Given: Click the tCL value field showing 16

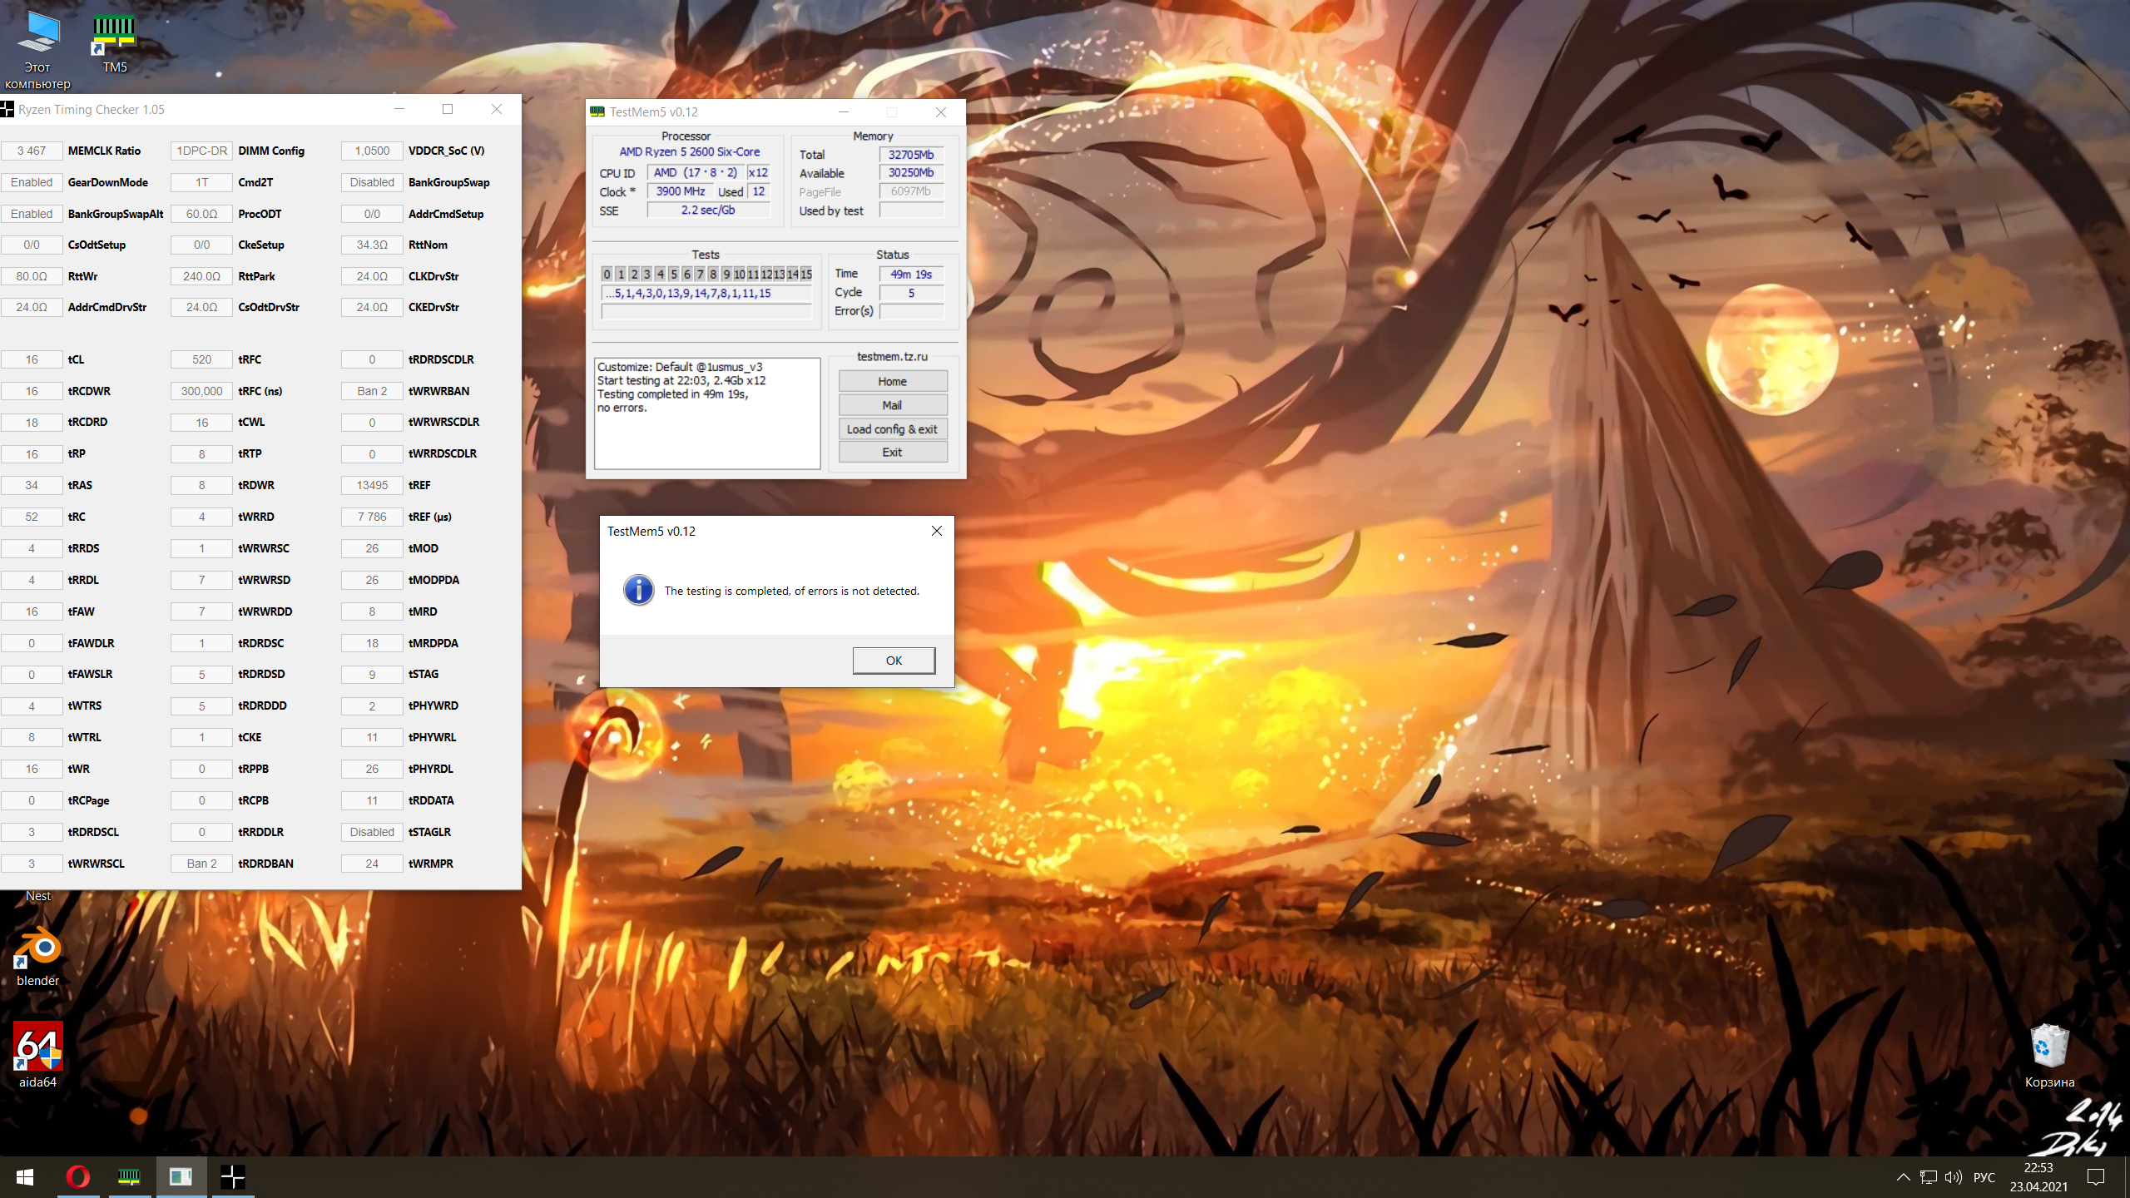Looking at the screenshot, I should click(x=32, y=359).
